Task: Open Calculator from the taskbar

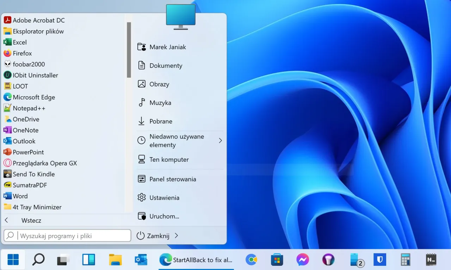Action: point(405,259)
